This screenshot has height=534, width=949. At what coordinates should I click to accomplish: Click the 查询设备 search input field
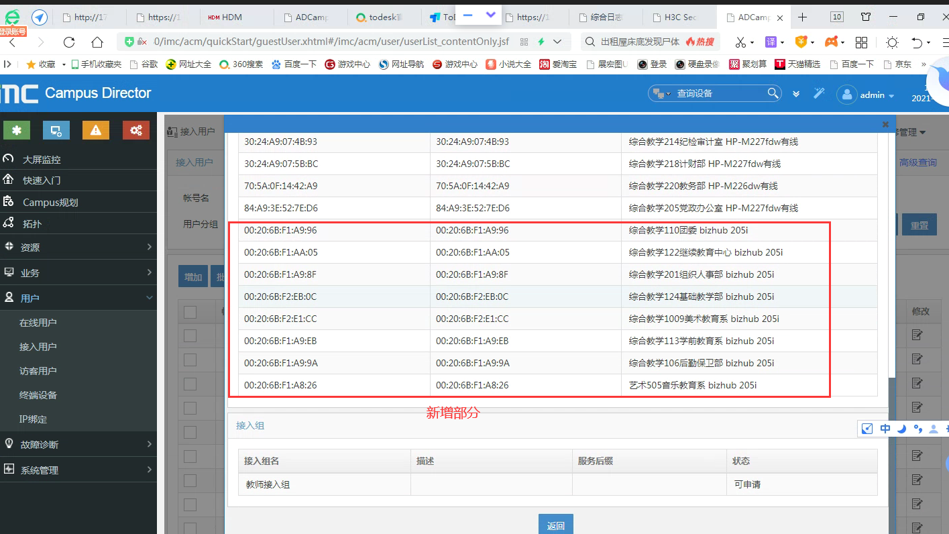point(720,94)
